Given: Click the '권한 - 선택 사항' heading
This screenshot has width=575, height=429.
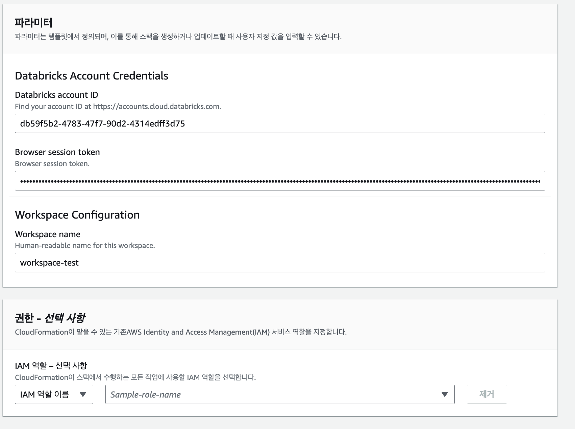Looking at the screenshot, I should tap(50, 318).
